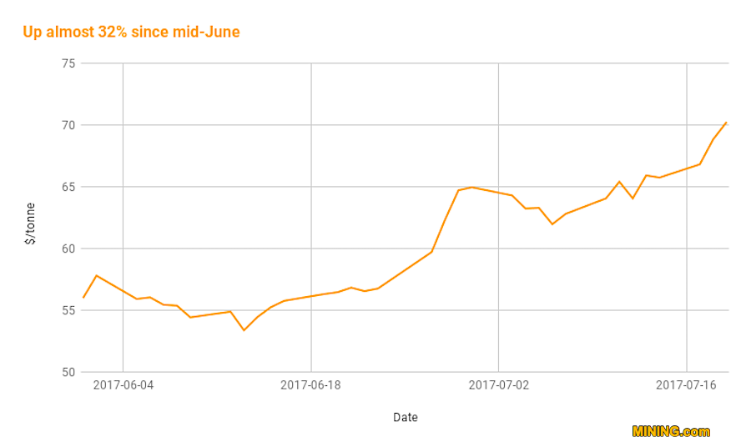This screenshot has height=447, width=751.
Task: Select the 2017-07-02 date tick label
Action: click(498, 384)
